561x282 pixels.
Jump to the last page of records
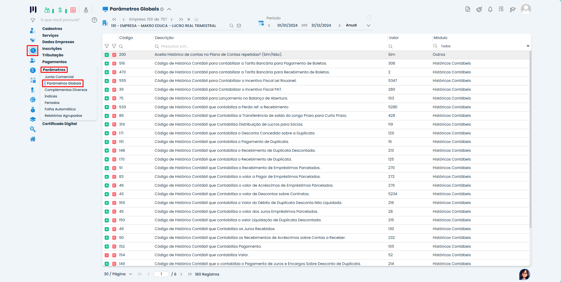[190, 274]
